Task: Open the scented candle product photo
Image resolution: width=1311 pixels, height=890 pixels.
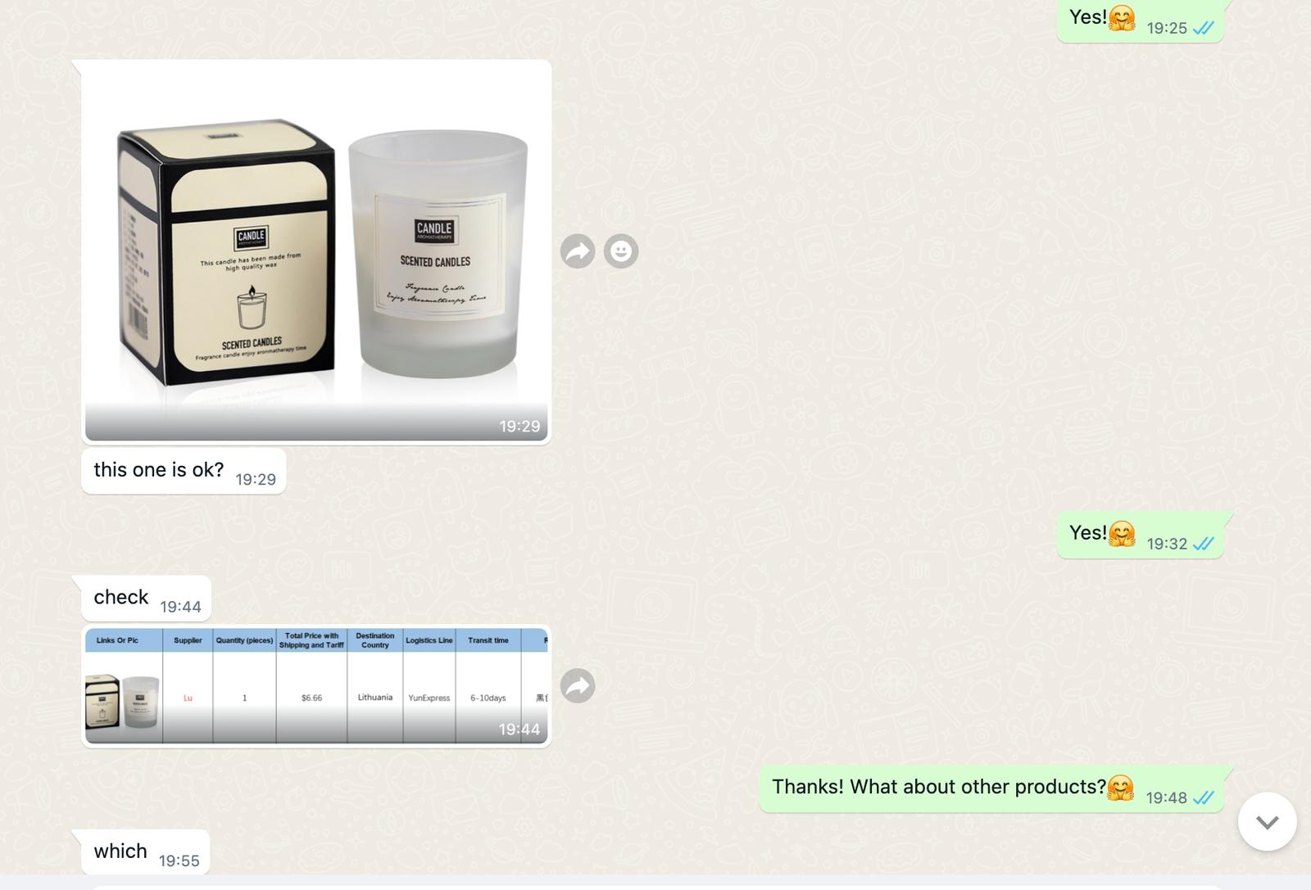Action: coord(316,251)
